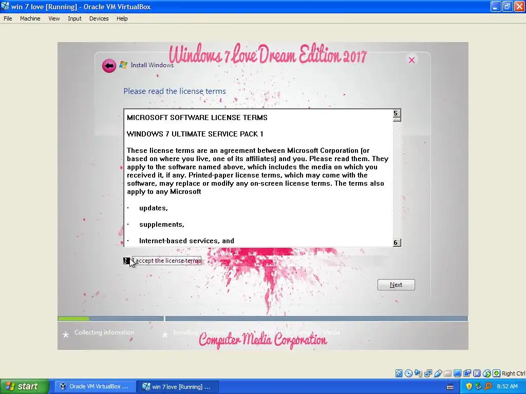Click the green installation progress bar
The height and width of the screenshot is (394, 526).
73,319
